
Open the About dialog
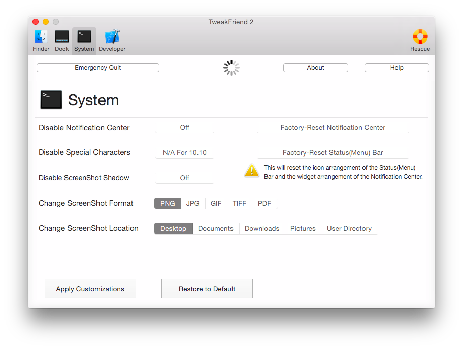316,68
